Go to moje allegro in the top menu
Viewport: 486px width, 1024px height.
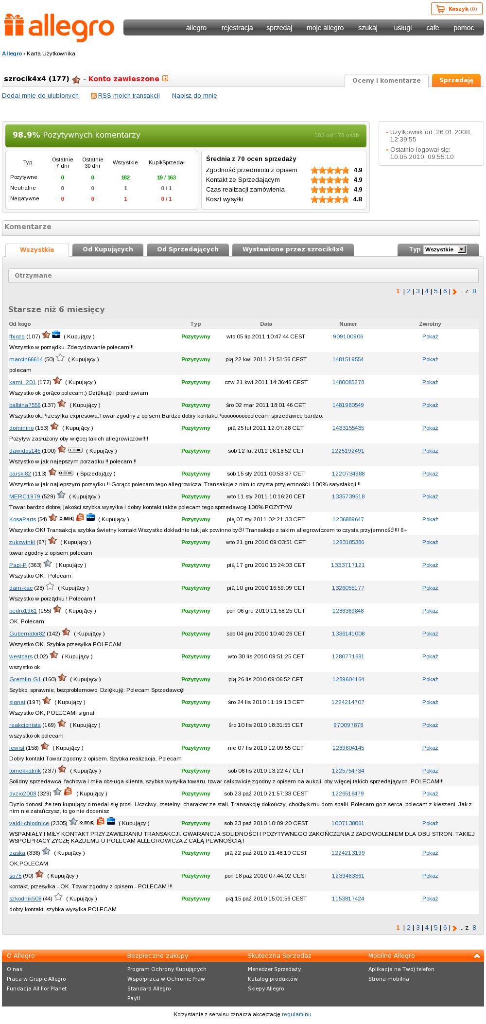(x=325, y=28)
